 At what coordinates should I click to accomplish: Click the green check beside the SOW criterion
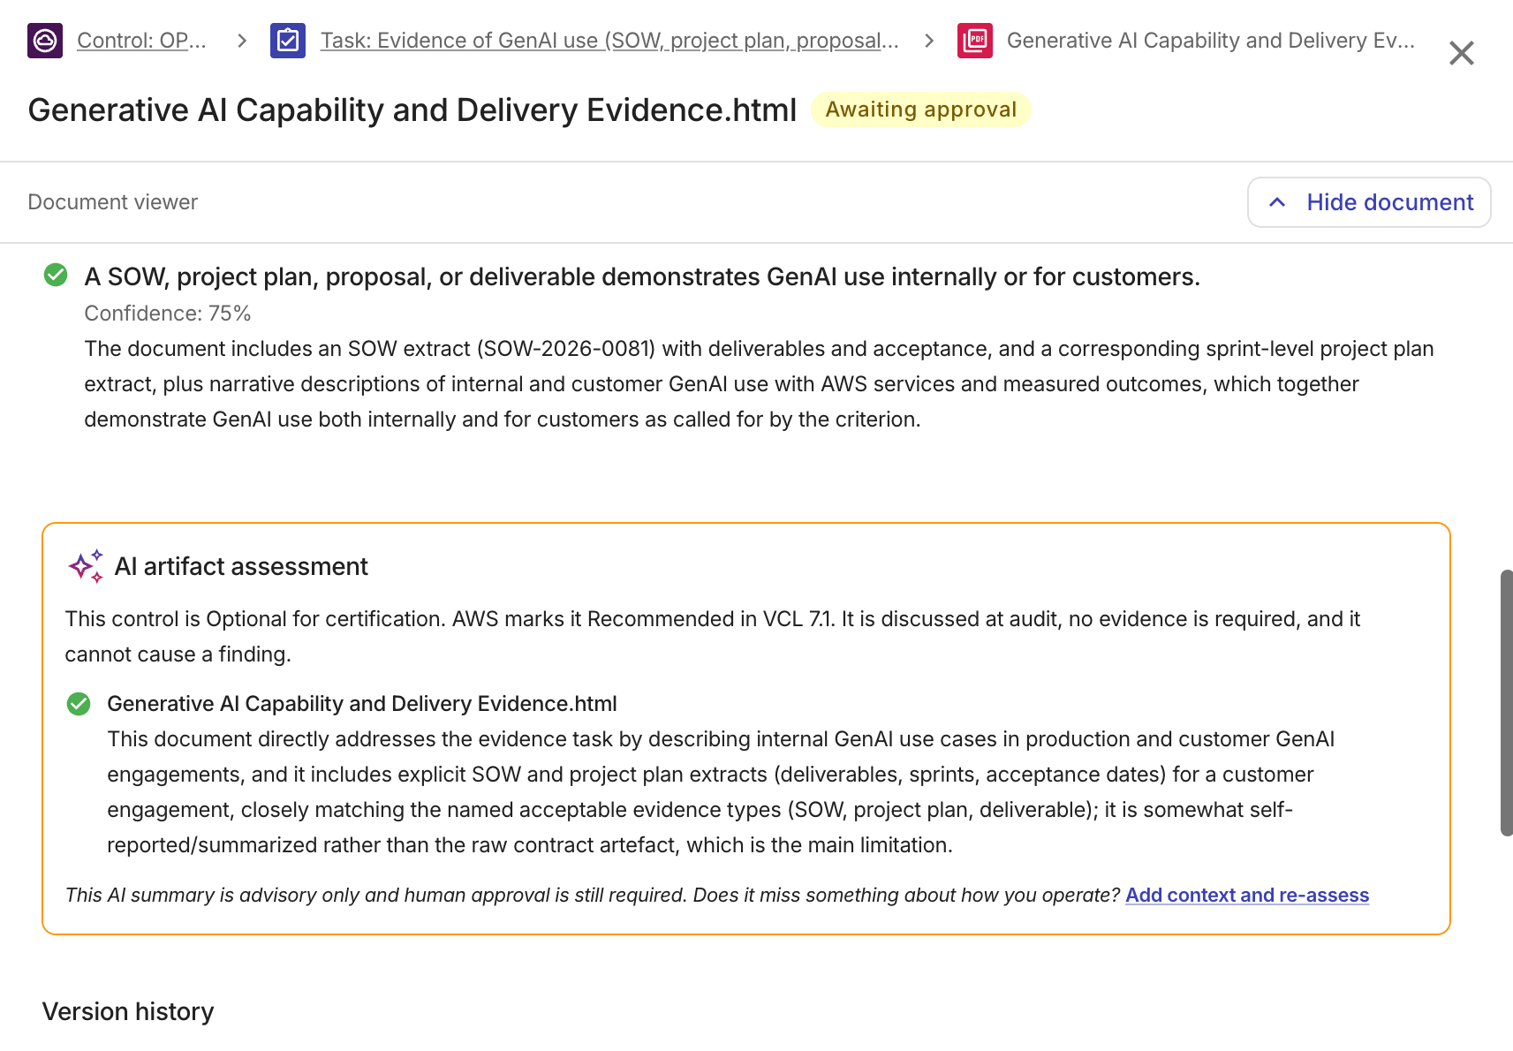tap(56, 276)
